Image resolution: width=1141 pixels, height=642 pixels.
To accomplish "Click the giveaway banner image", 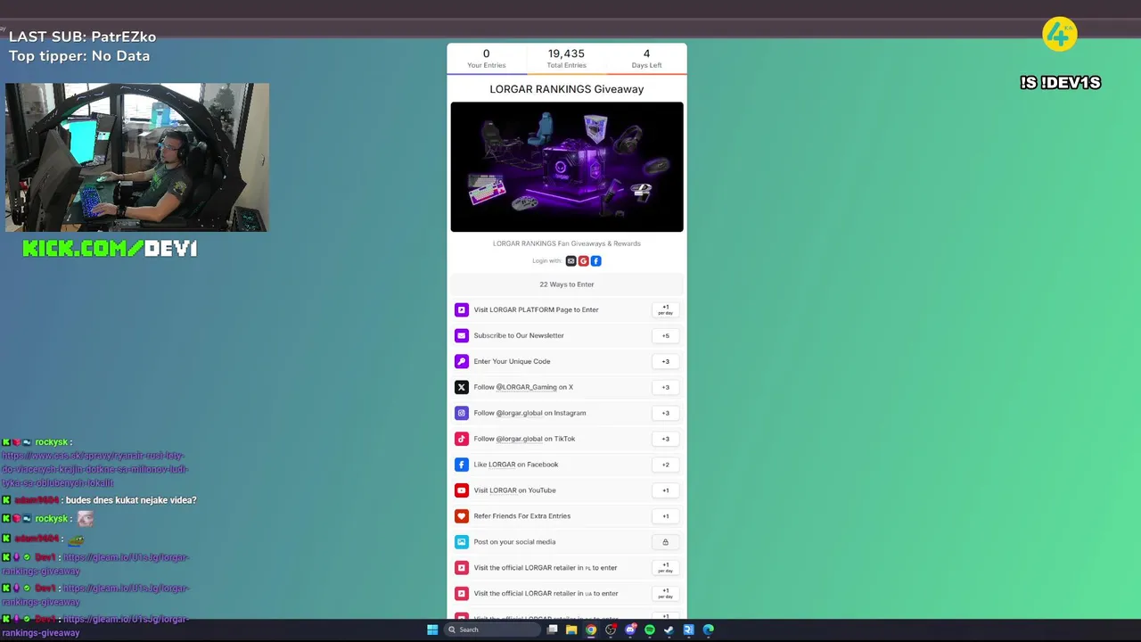I will click(x=567, y=167).
